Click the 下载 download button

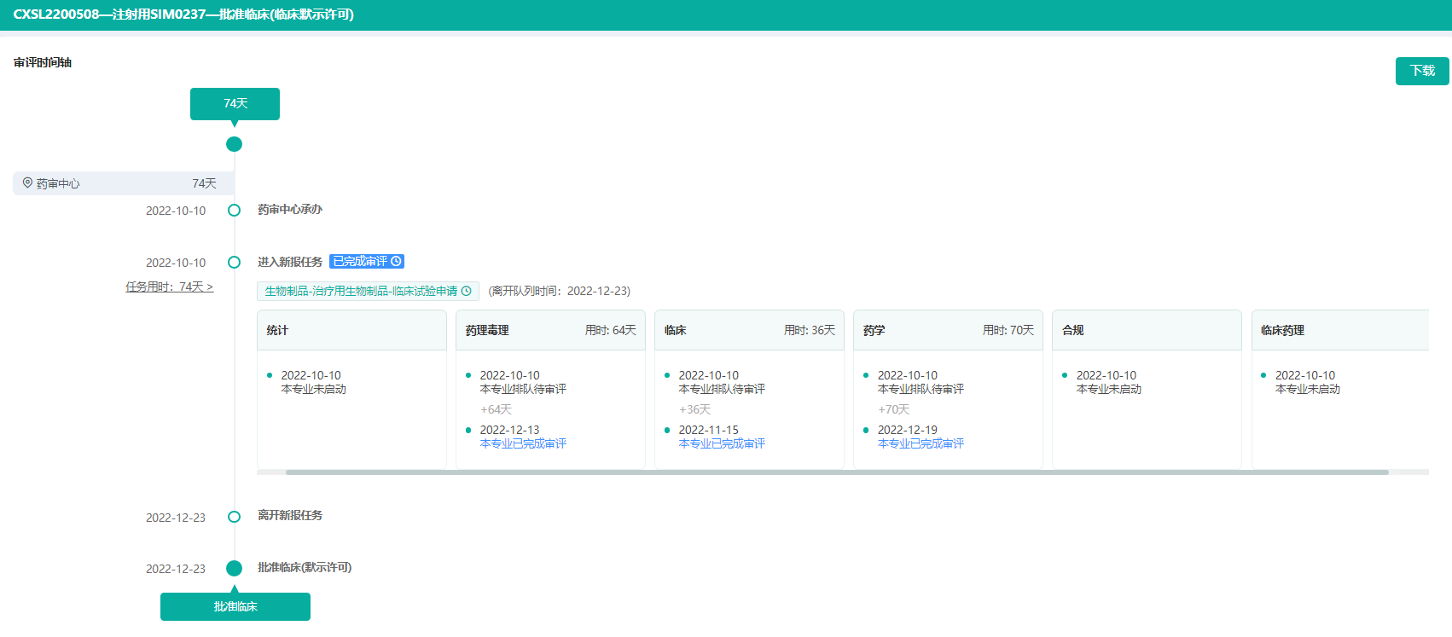pos(1421,71)
